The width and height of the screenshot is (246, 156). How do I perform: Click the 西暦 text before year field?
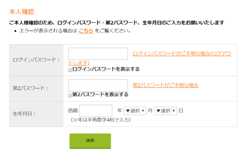tap(73, 111)
